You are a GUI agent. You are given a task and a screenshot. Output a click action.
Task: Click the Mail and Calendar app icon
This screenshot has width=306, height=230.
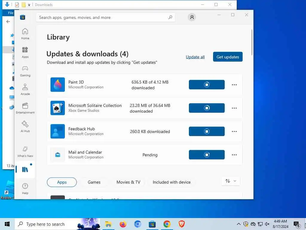coord(58,155)
